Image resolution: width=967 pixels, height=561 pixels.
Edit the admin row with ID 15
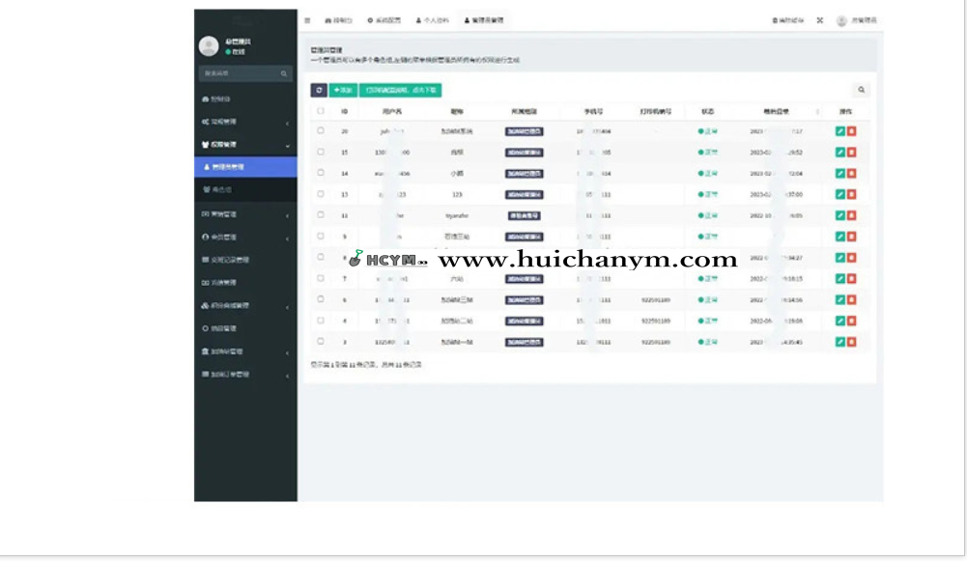tap(839, 153)
